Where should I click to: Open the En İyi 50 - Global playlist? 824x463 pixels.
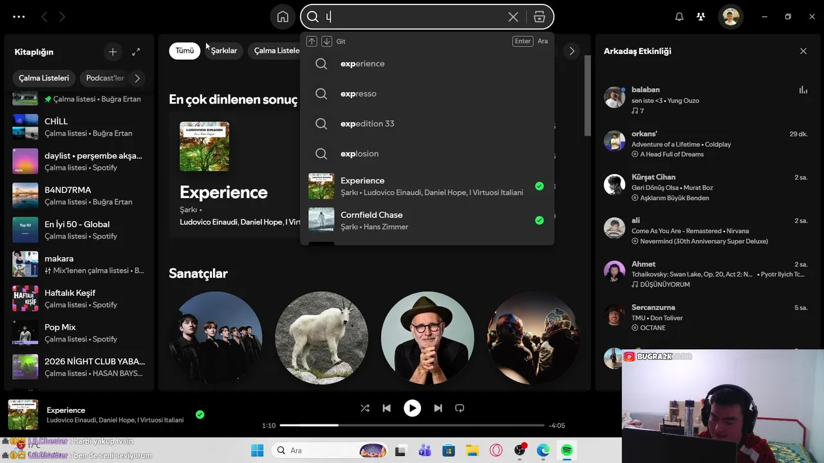tap(79, 230)
